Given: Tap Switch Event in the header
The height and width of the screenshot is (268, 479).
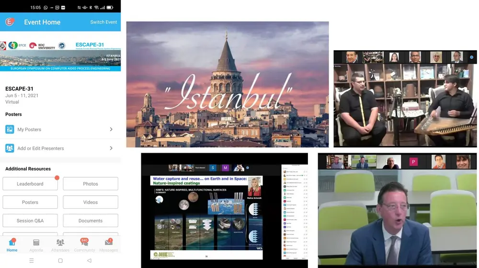Looking at the screenshot, I should pos(103,22).
